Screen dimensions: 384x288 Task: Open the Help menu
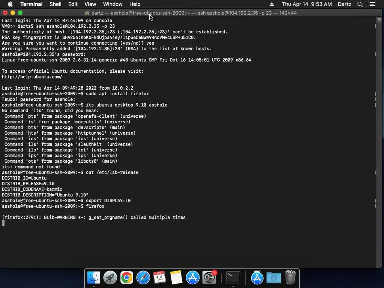click(135, 4)
